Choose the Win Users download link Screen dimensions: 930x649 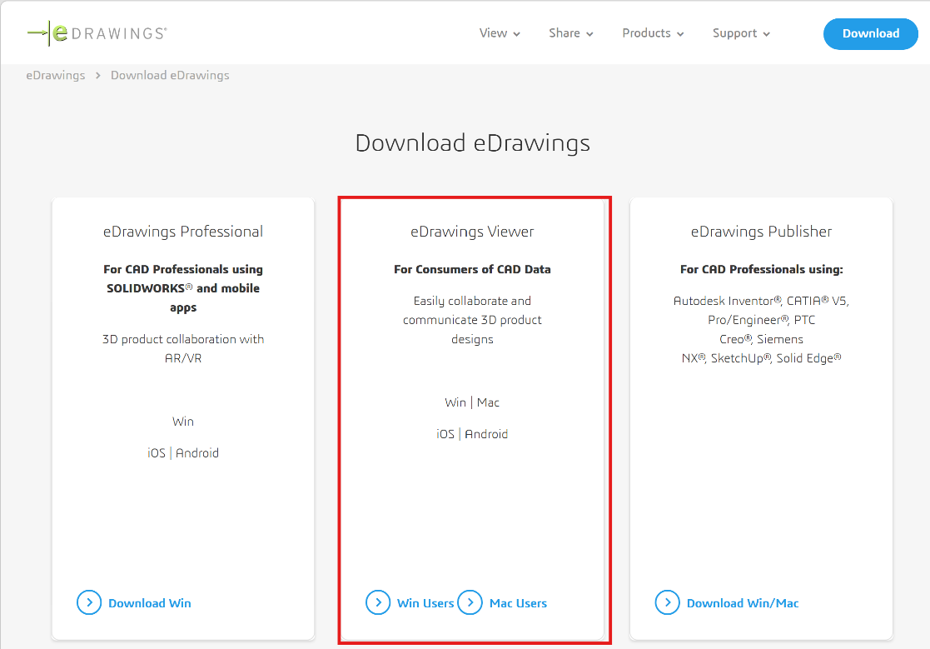pyautogui.click(x=425, y=603)
